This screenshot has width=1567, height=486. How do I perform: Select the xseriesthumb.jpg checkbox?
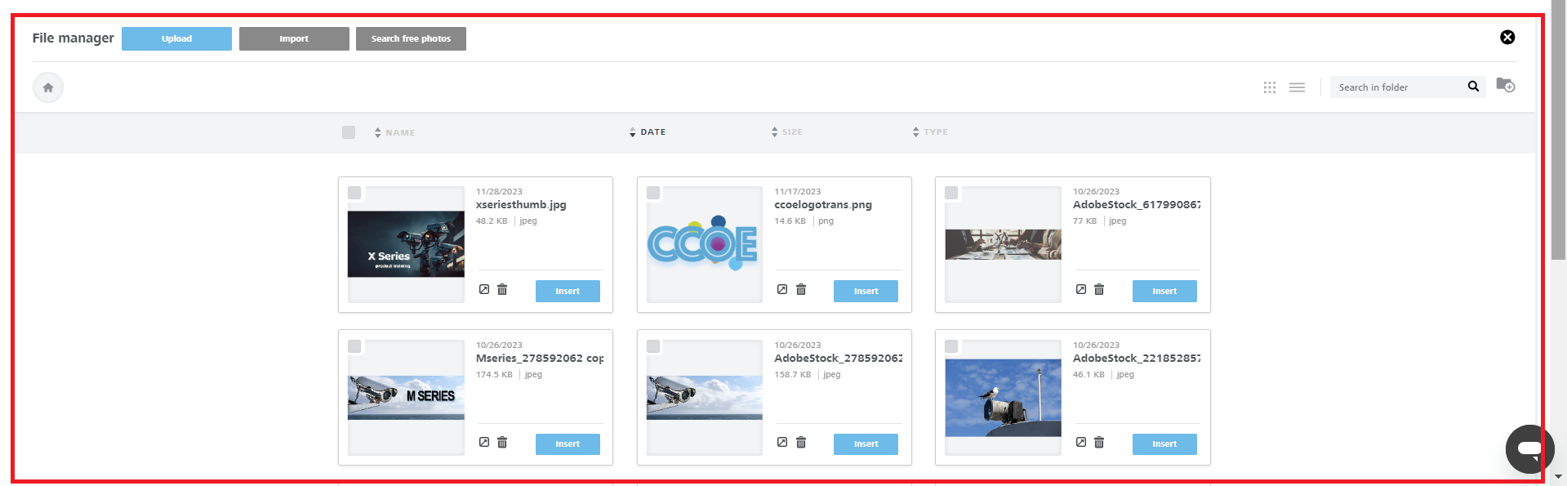point(354,193)
